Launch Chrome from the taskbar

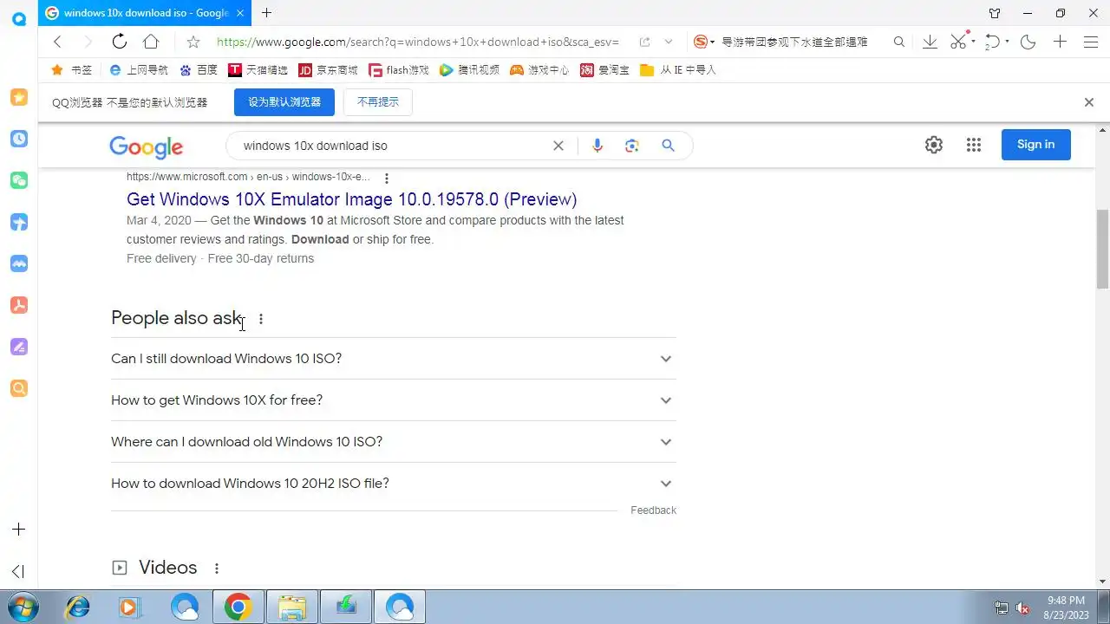click(238, 608)
